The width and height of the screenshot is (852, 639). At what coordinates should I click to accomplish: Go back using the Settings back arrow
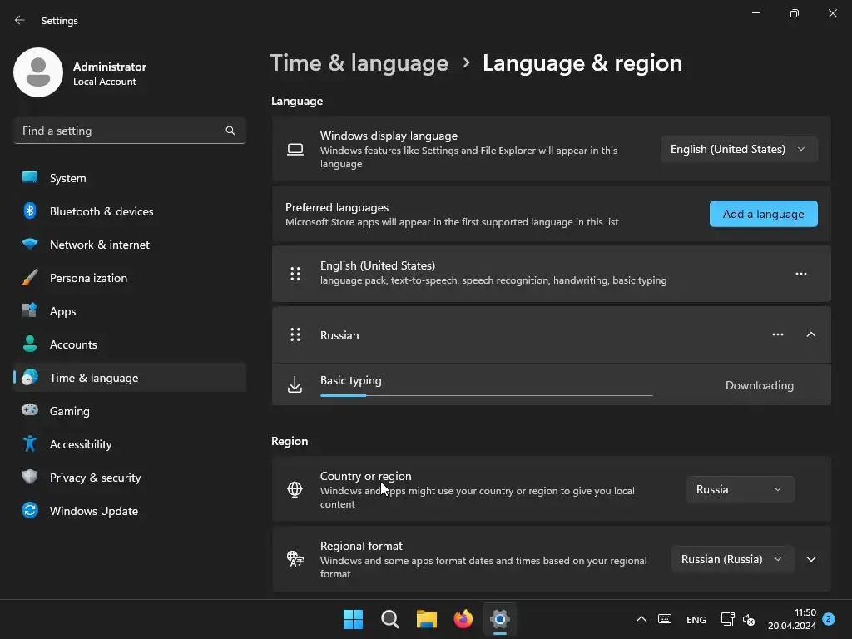(x=20, y=20)
